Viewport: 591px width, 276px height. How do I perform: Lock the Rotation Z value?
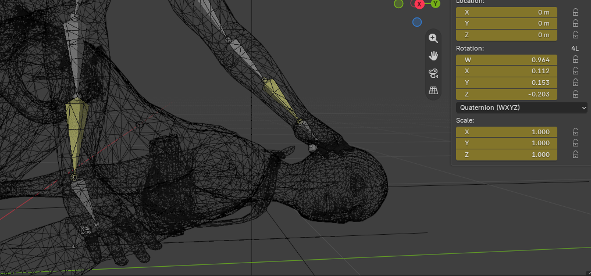point(575,94)
